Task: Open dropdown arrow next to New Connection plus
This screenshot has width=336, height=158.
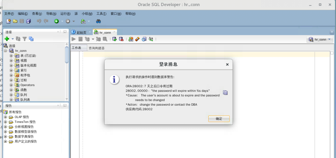Action: pyautogui.click(x=13, y=39)
